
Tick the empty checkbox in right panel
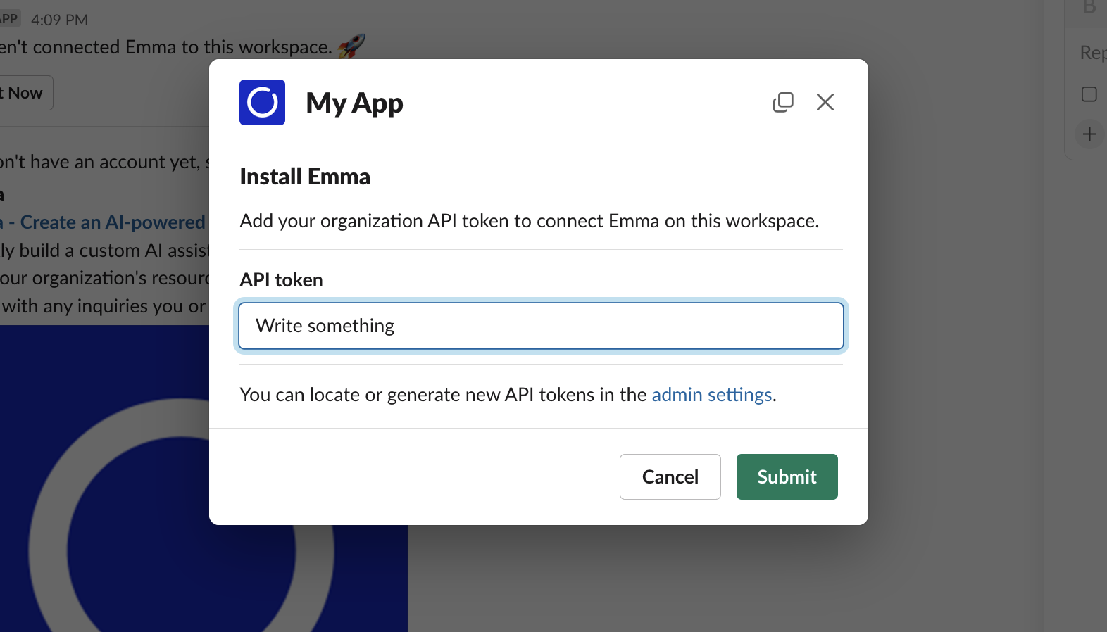click(x=1089, y=94)
